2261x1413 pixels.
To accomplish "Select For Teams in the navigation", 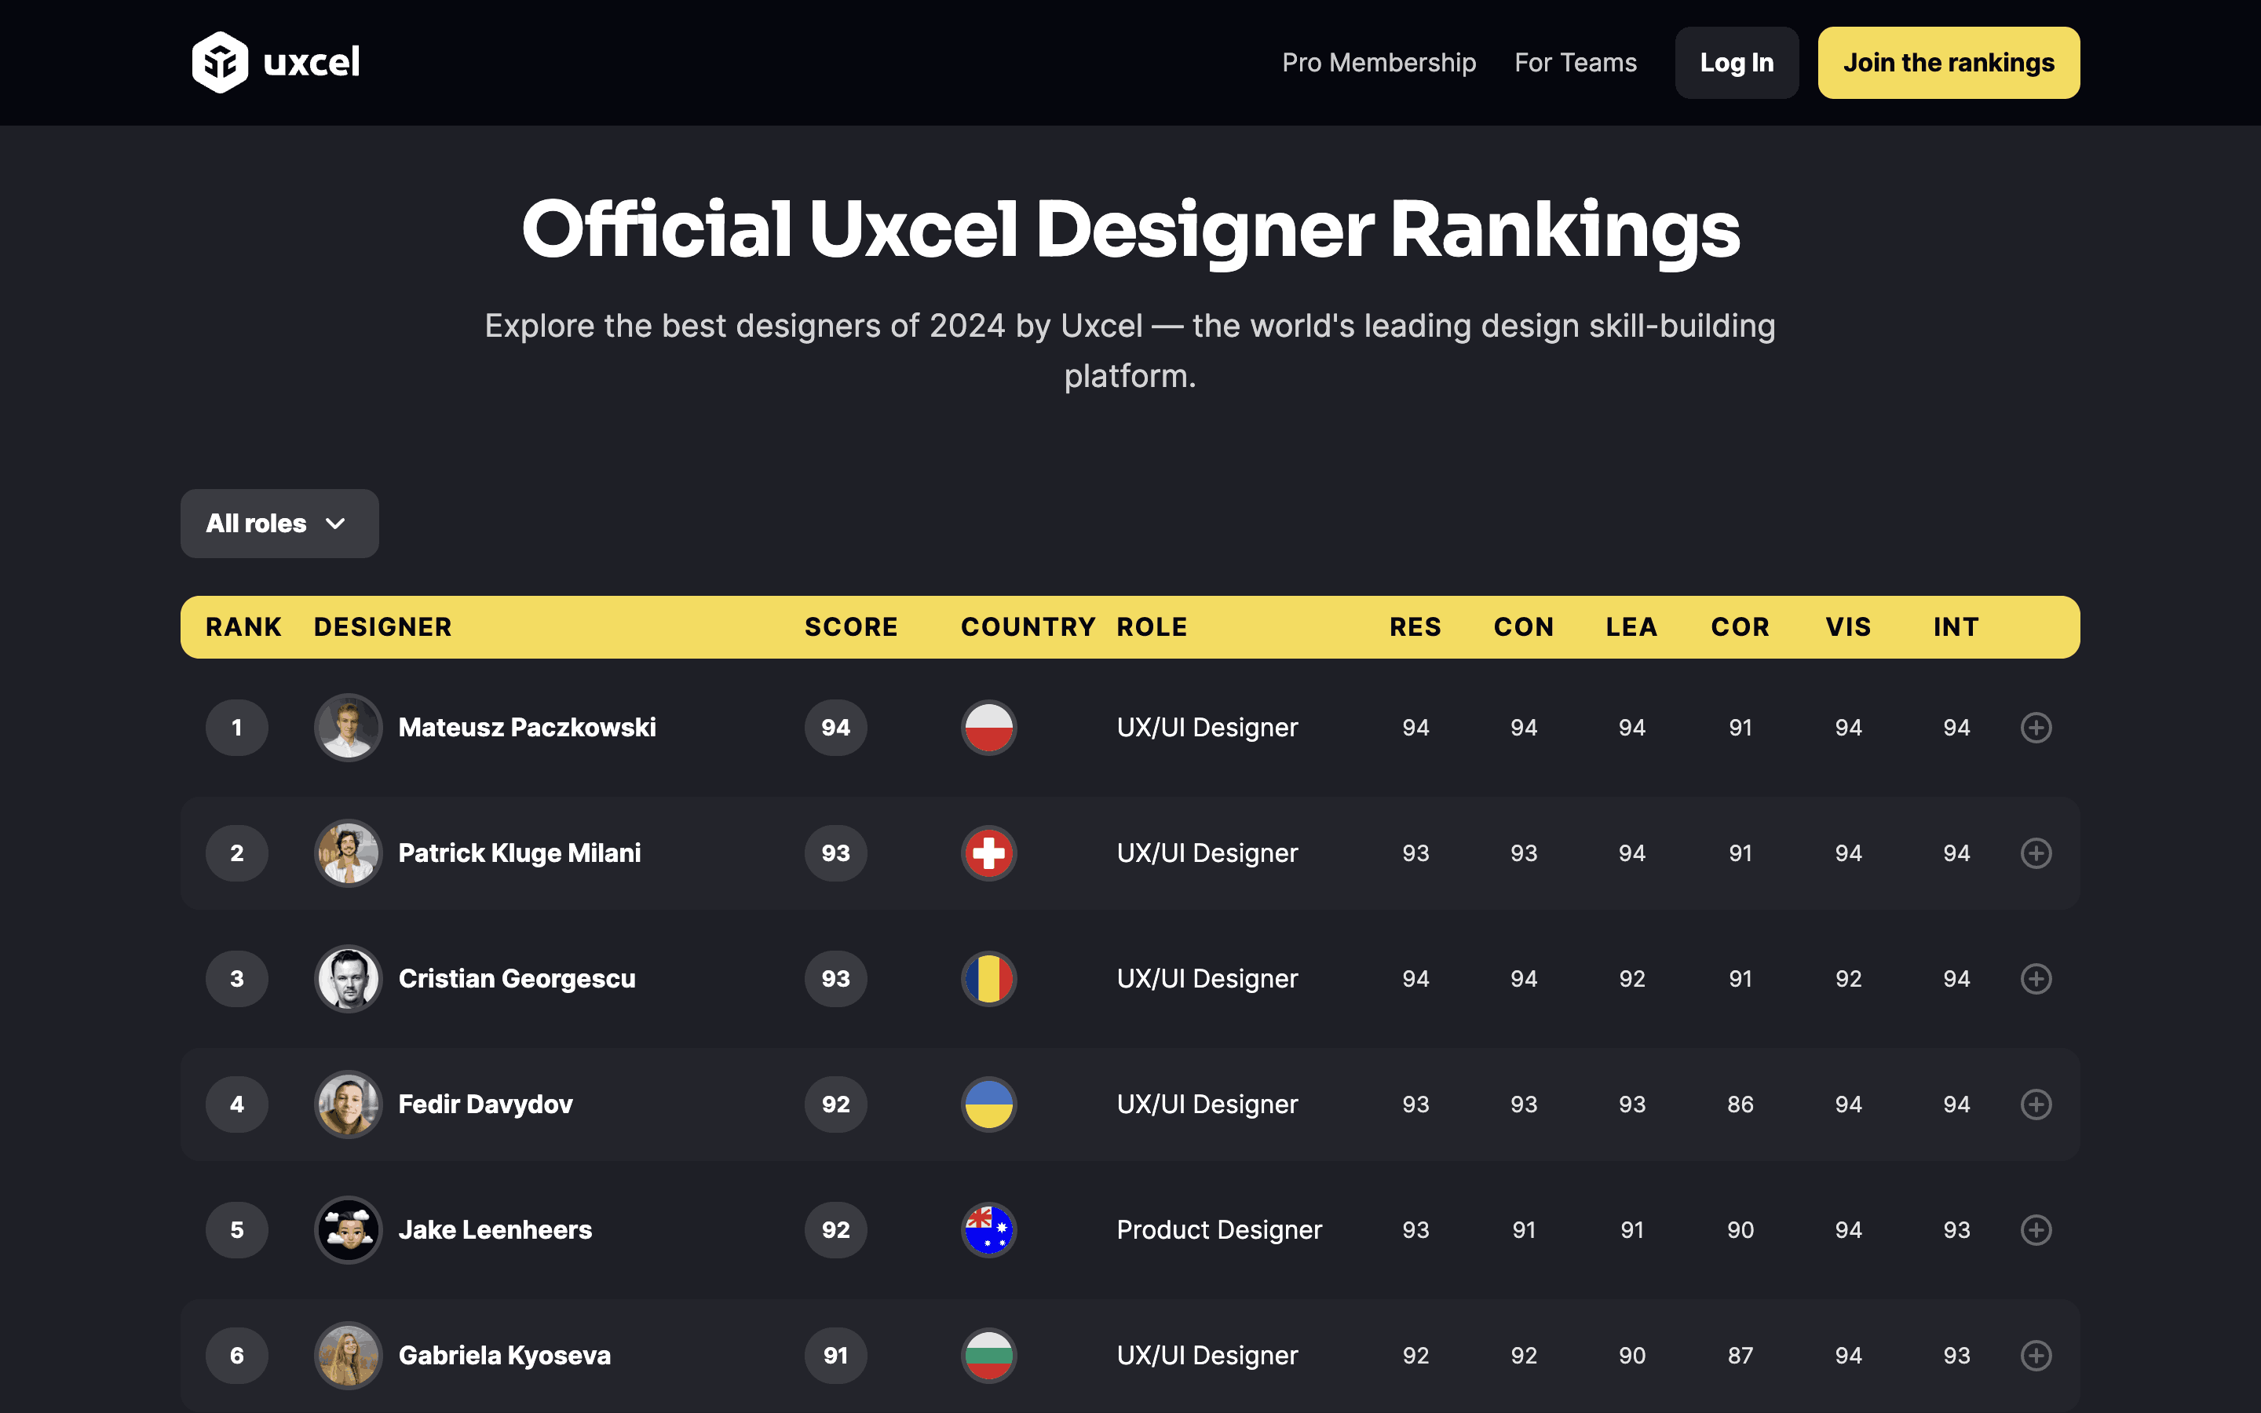I will tap(1575, 62).
